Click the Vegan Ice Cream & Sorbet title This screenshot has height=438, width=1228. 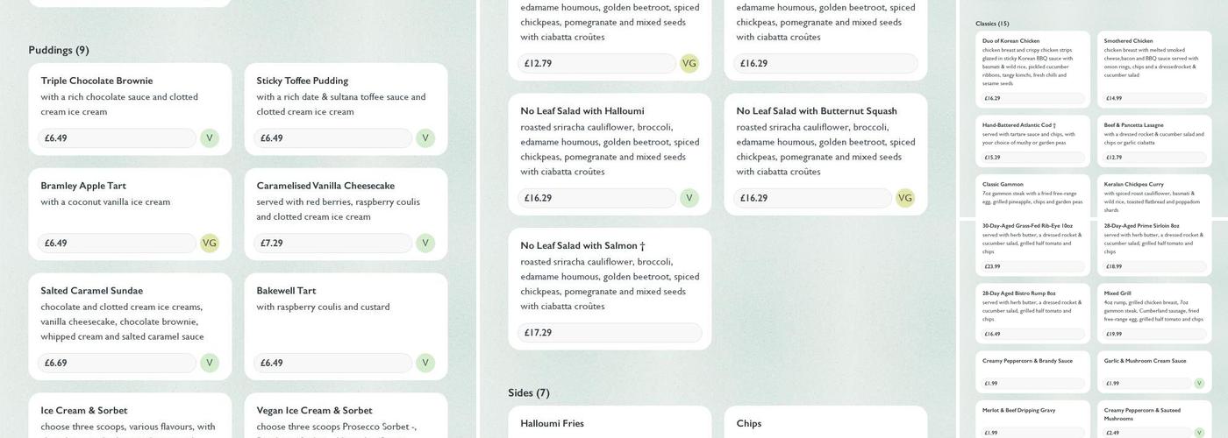[x=314, y=410]
